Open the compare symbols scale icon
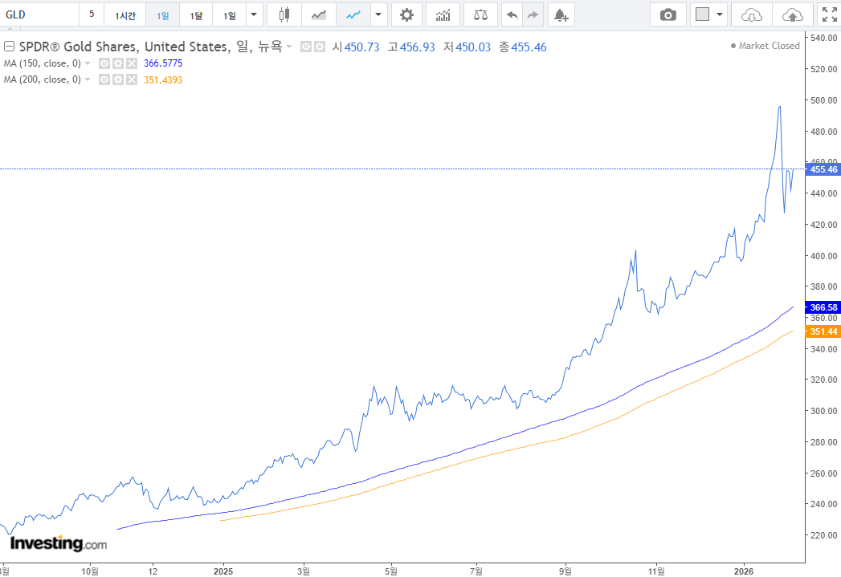 click(480, 14)
